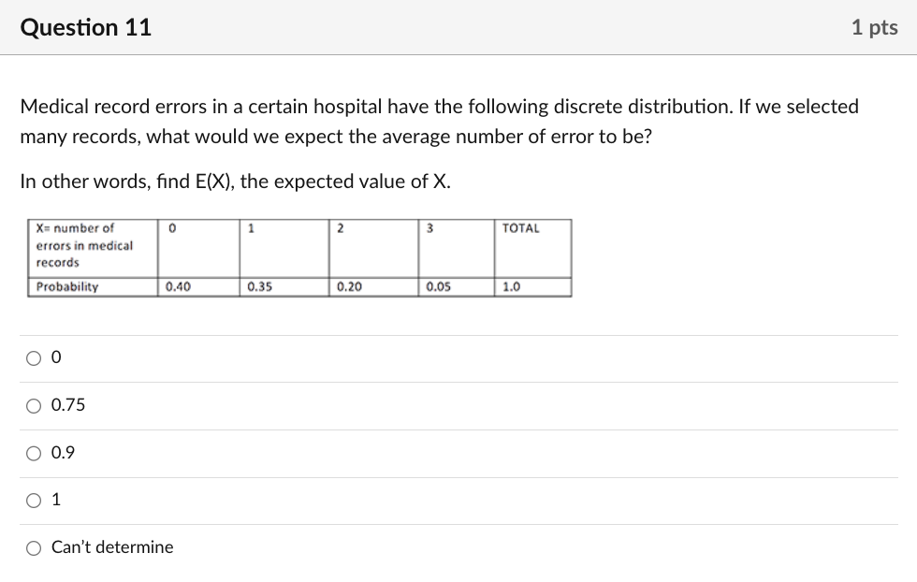Select the answer option 0
This screenshot has width=917, height=582.
tap(34, 357)
